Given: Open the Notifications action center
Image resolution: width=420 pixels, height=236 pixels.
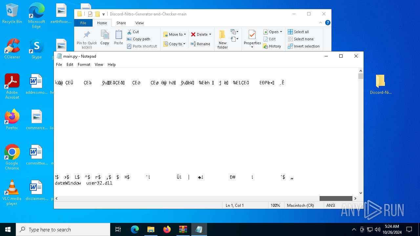Looking at the screenshot, I should pyautogui.click(x=409, y=229).
